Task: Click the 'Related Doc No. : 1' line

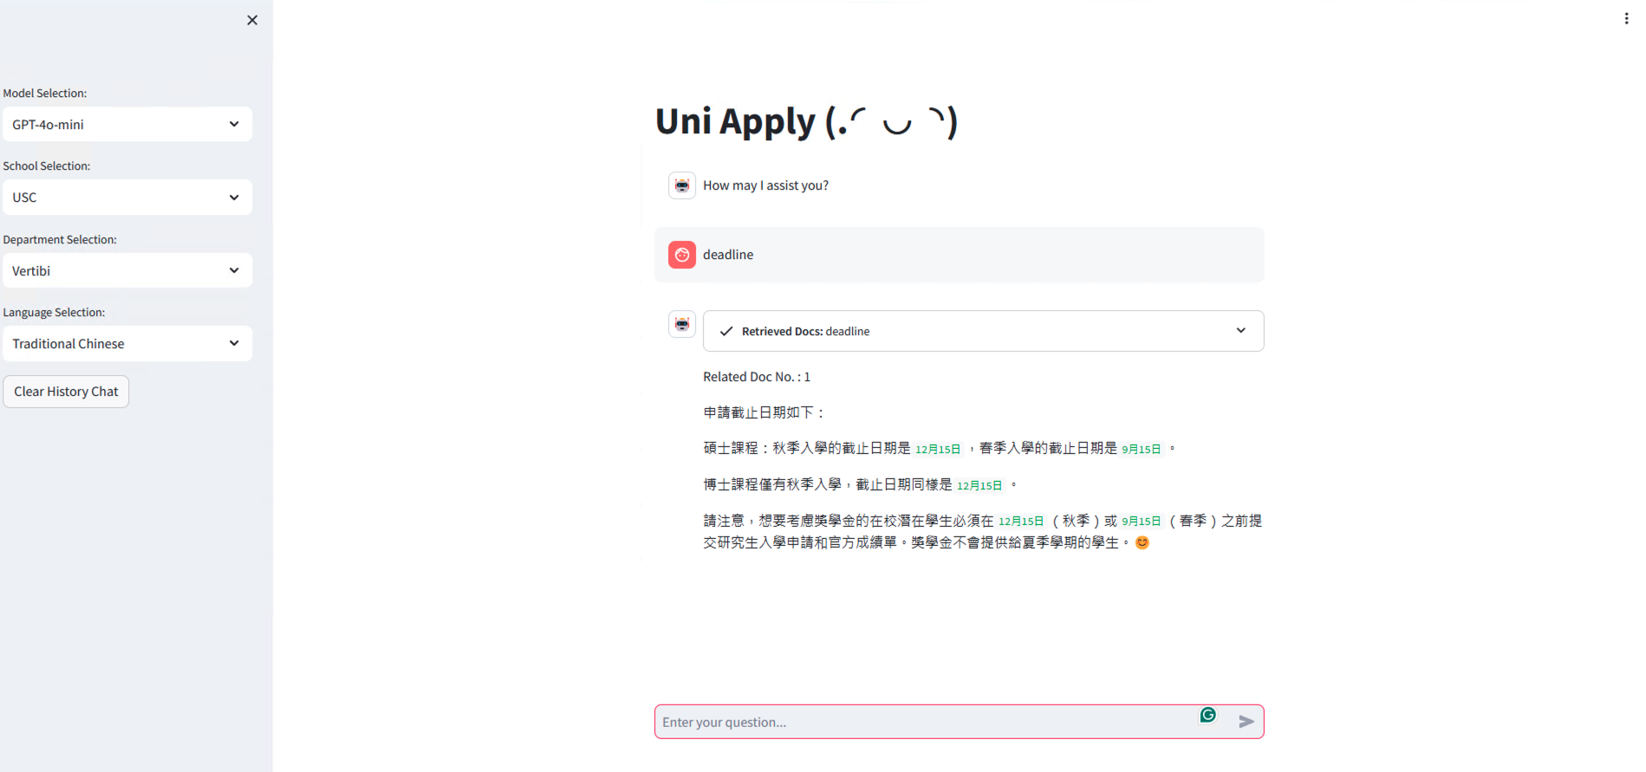Action: coord(757,377)
